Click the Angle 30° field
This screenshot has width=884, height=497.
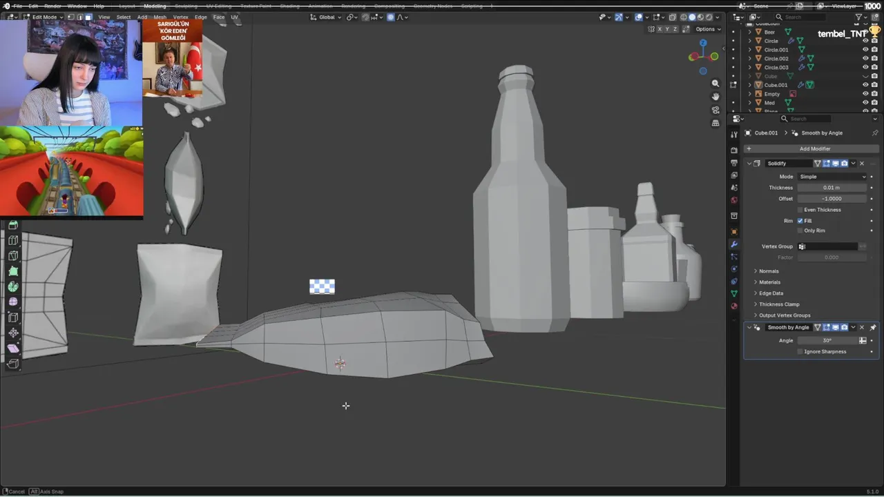tap(827, 340)
